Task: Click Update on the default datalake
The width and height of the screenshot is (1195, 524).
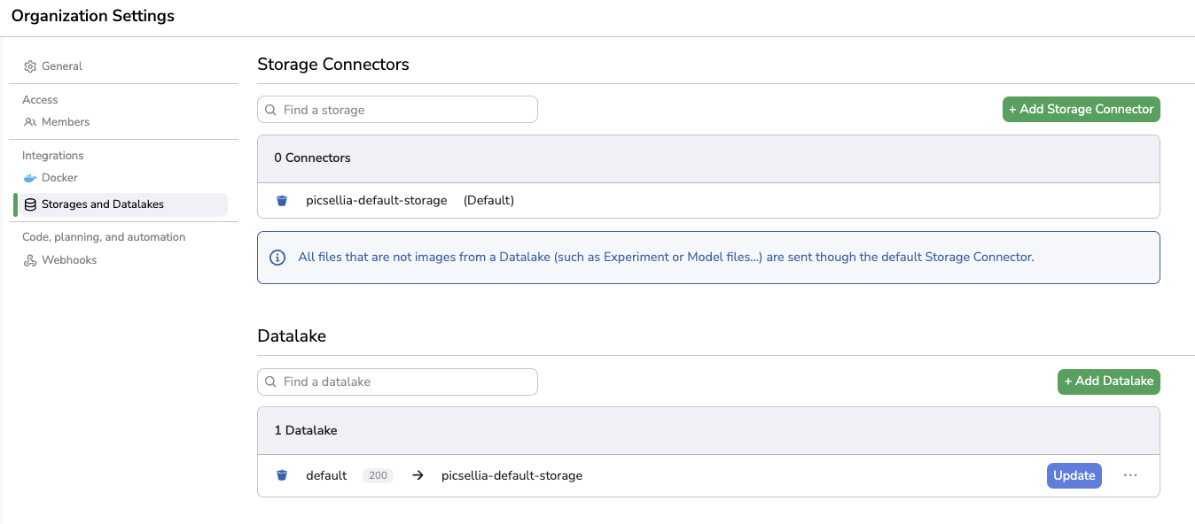Action: coord(1074,475)
